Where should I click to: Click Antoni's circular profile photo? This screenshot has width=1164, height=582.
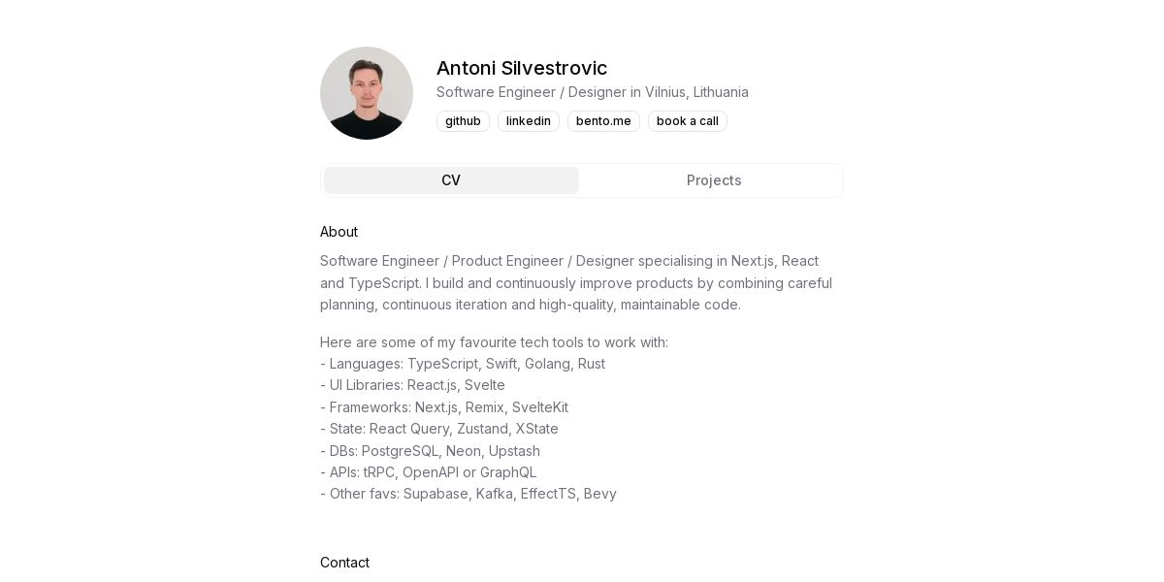[x=367, y=93]
